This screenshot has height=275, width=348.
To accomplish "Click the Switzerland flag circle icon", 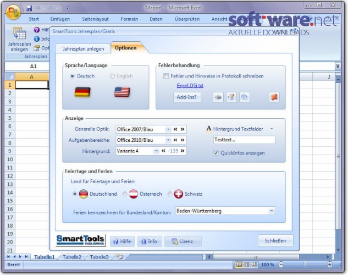I will (x=179, y=194).
